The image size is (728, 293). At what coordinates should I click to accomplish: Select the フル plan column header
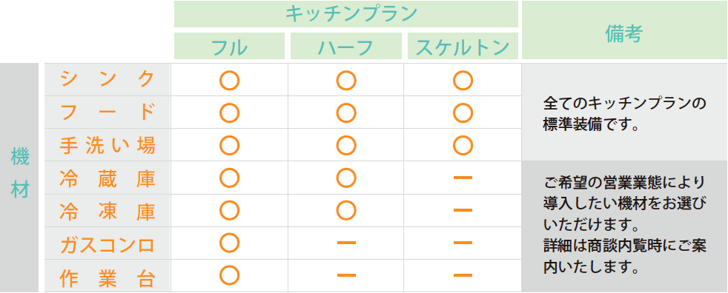tap(229, 46)
